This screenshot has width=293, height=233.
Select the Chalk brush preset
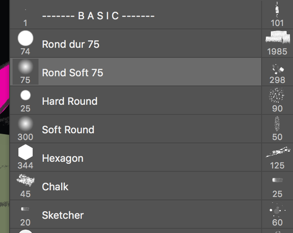[55, 186]
